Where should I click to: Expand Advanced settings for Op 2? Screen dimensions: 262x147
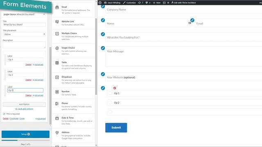[x=38, y=80]
